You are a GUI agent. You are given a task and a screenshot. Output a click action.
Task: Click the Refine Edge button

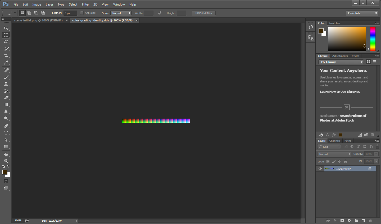click(x=203, y=13)
